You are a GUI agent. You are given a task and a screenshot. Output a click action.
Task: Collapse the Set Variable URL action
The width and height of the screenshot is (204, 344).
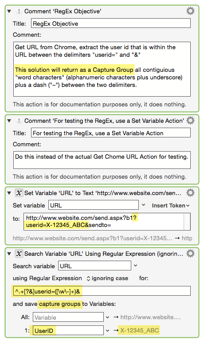click(x=9, y=193)
